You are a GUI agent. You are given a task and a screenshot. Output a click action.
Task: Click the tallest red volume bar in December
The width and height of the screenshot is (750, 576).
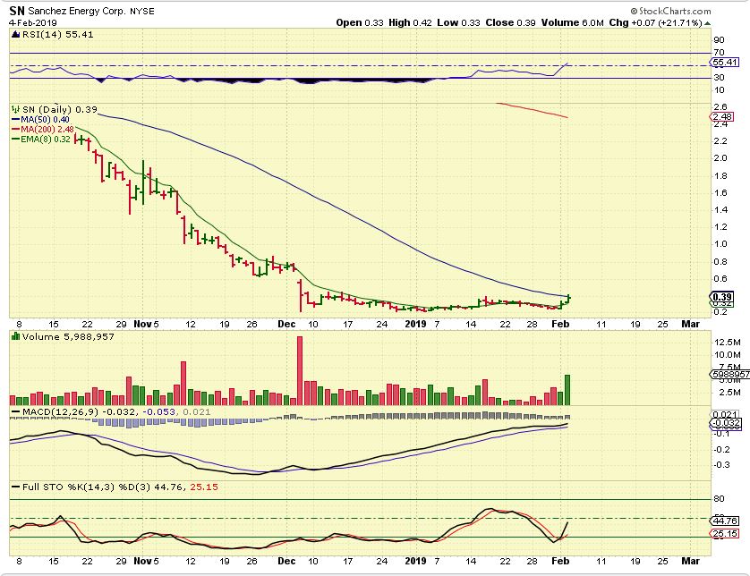pos(300,370)
